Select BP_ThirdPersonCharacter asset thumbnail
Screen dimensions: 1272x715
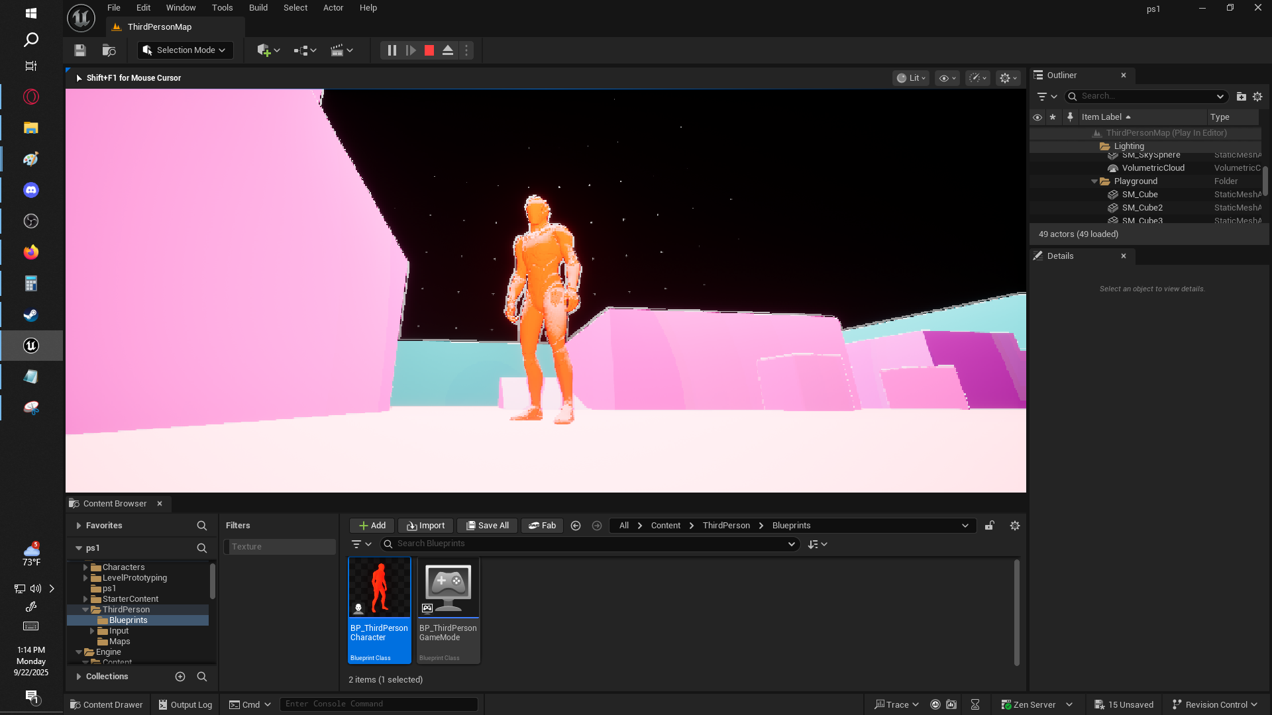[x=380, y=588]
